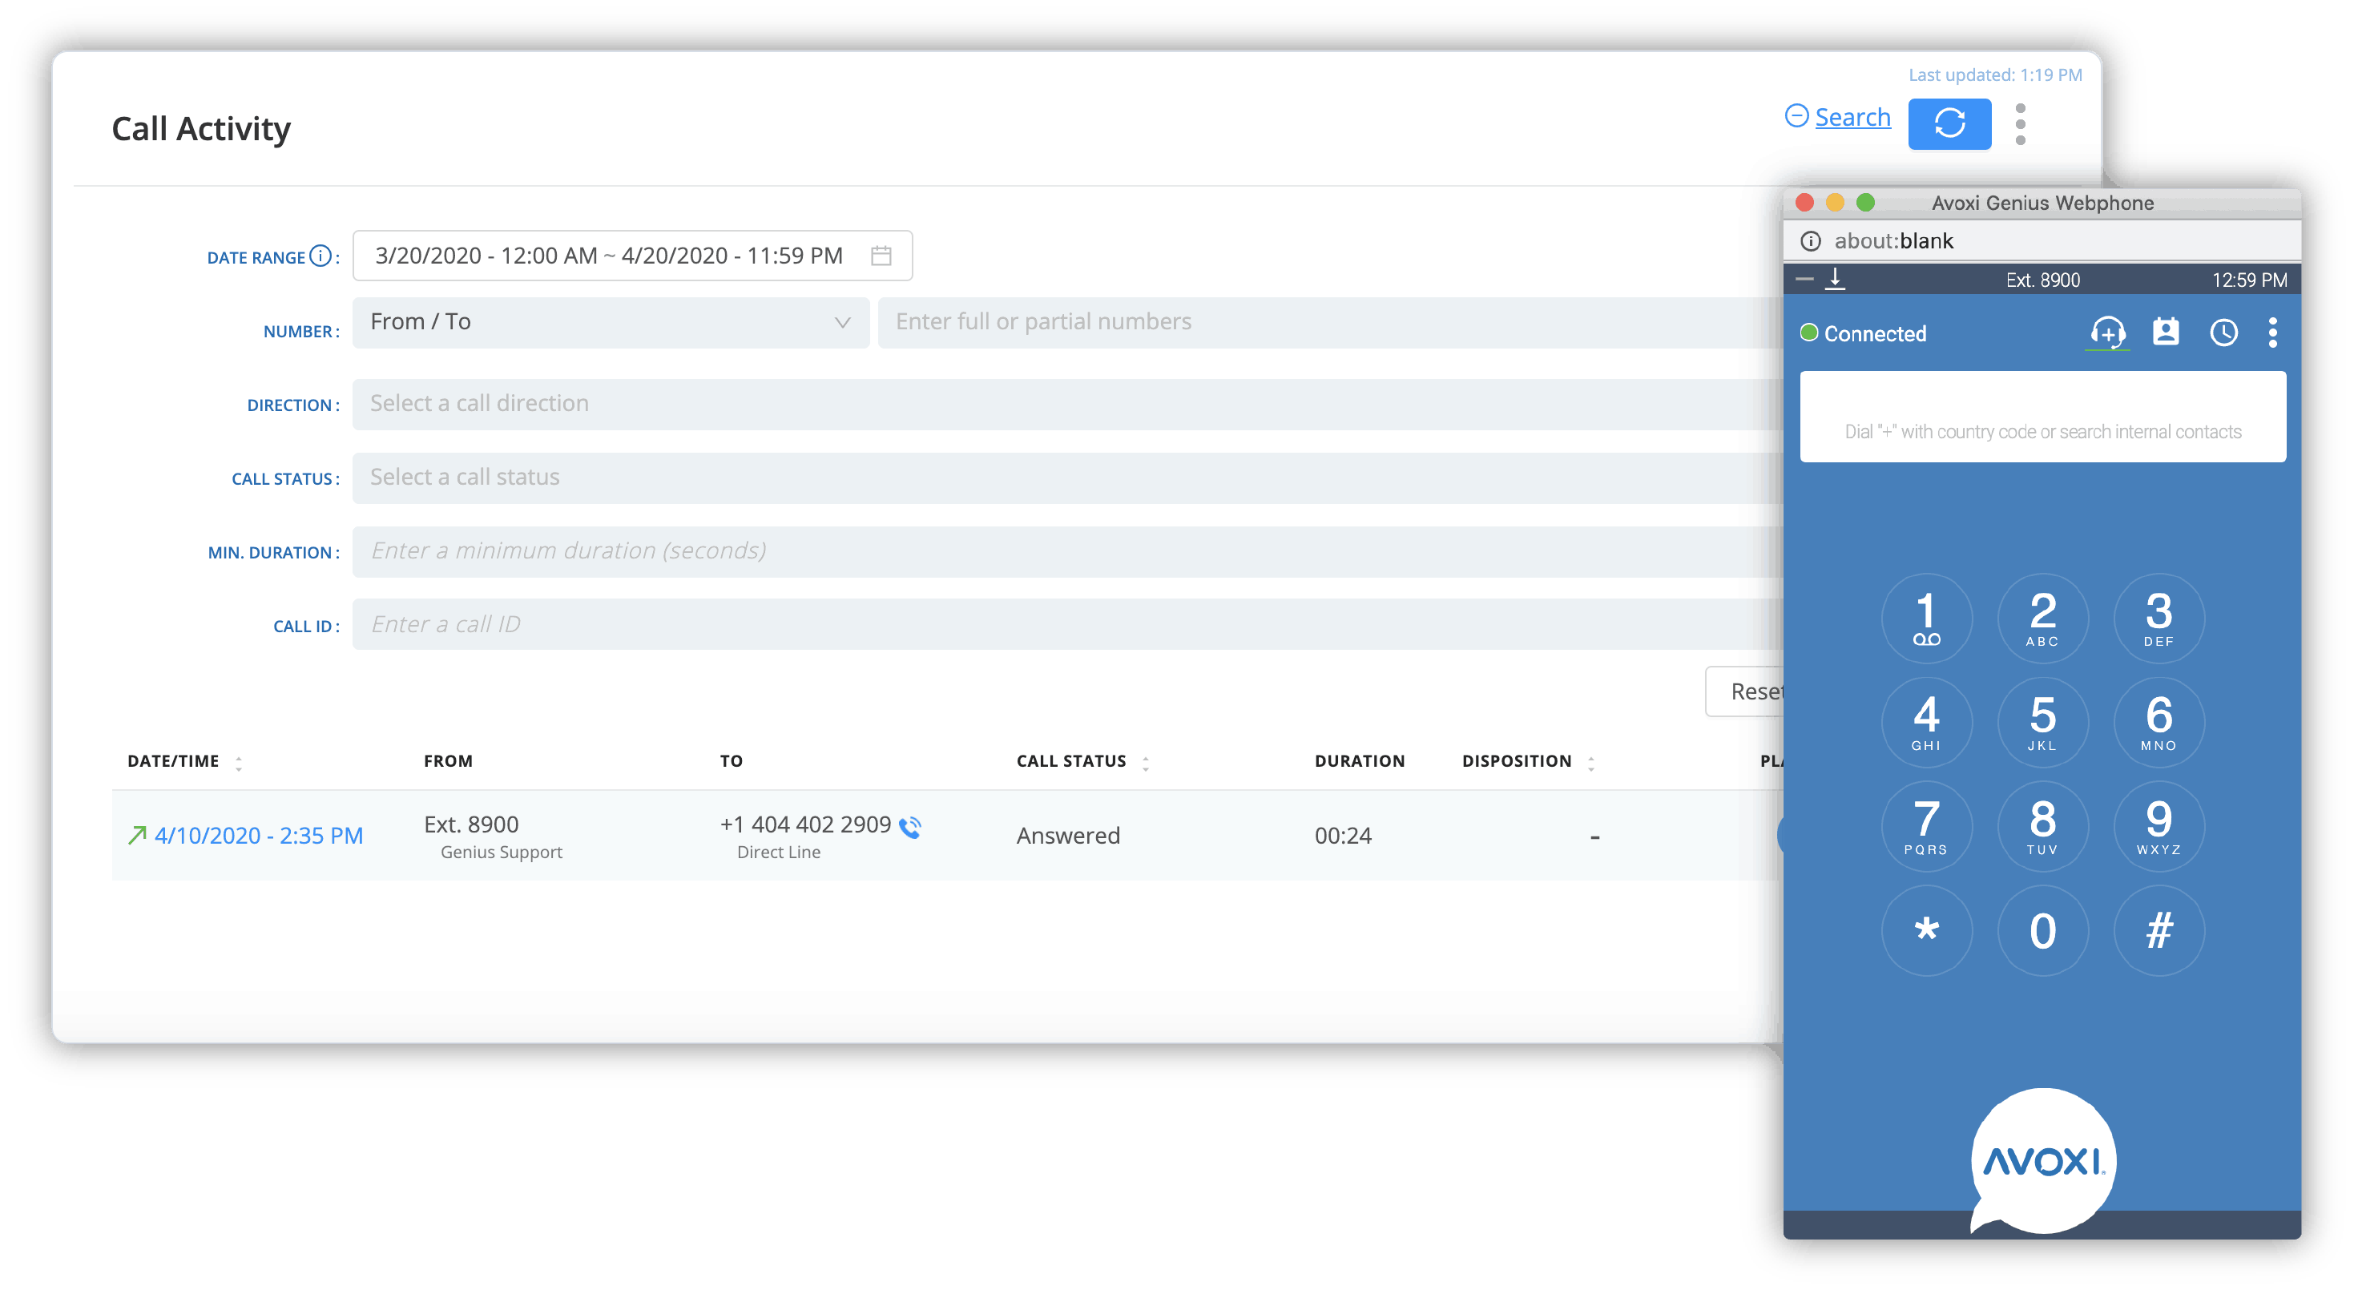
Task: Refresh the Call Activity list
Action: [1950, 123]
